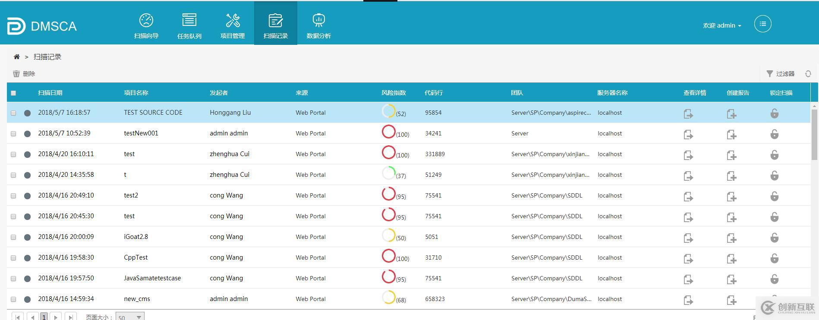
Task: Check the box for scan 2018/4/20 14:35:58
Action: tap(13, 175)
